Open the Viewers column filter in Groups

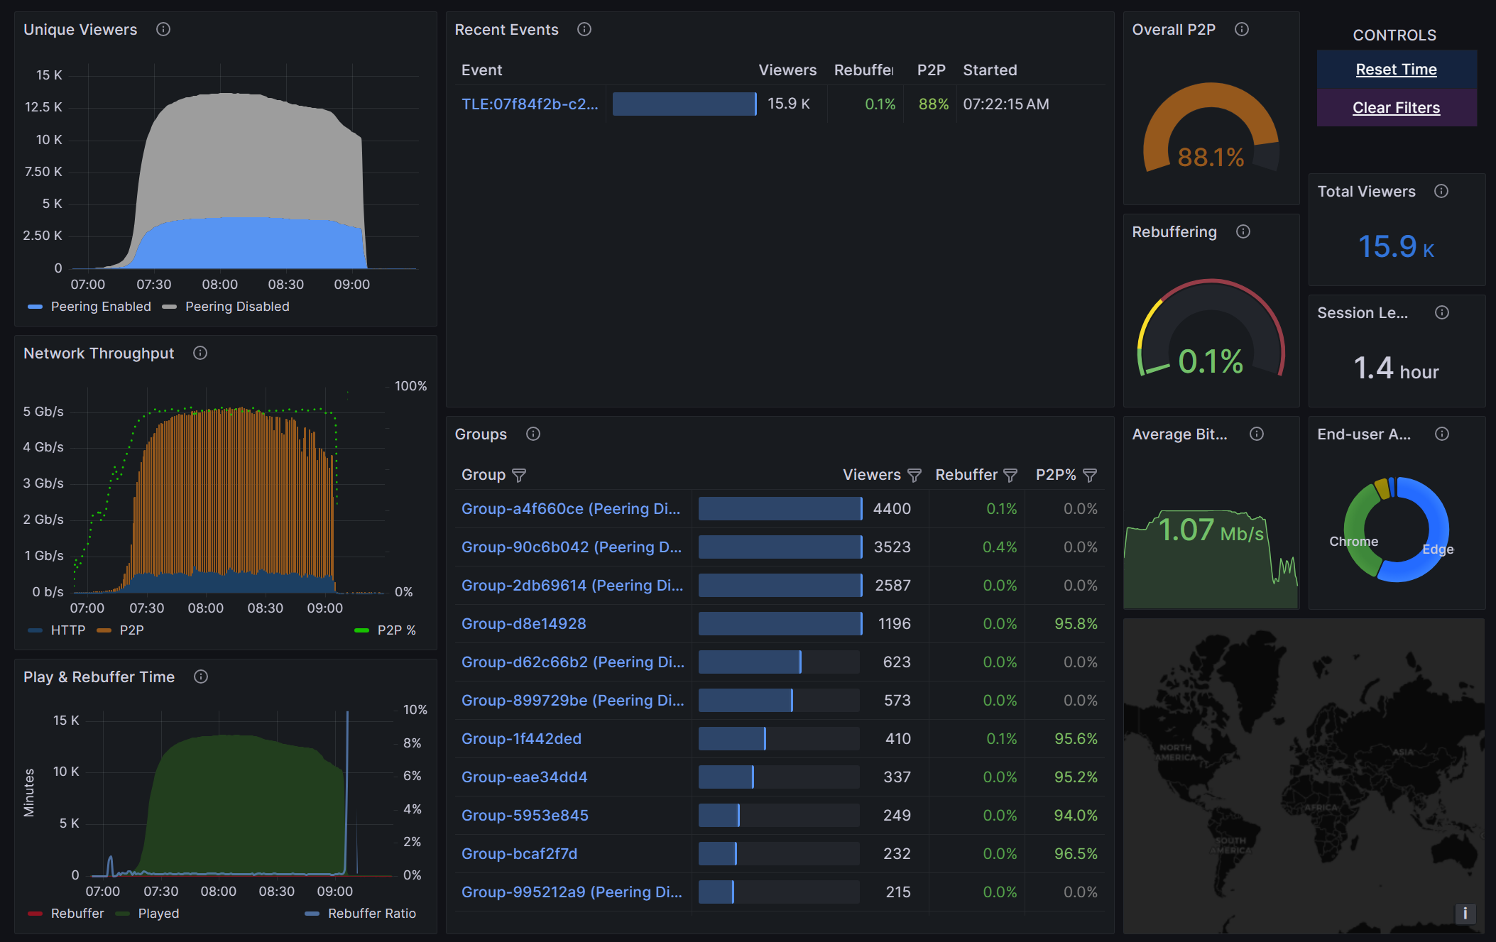point(914,475)
